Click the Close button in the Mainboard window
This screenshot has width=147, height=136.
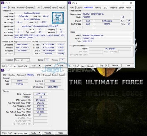tap(128, 66)
